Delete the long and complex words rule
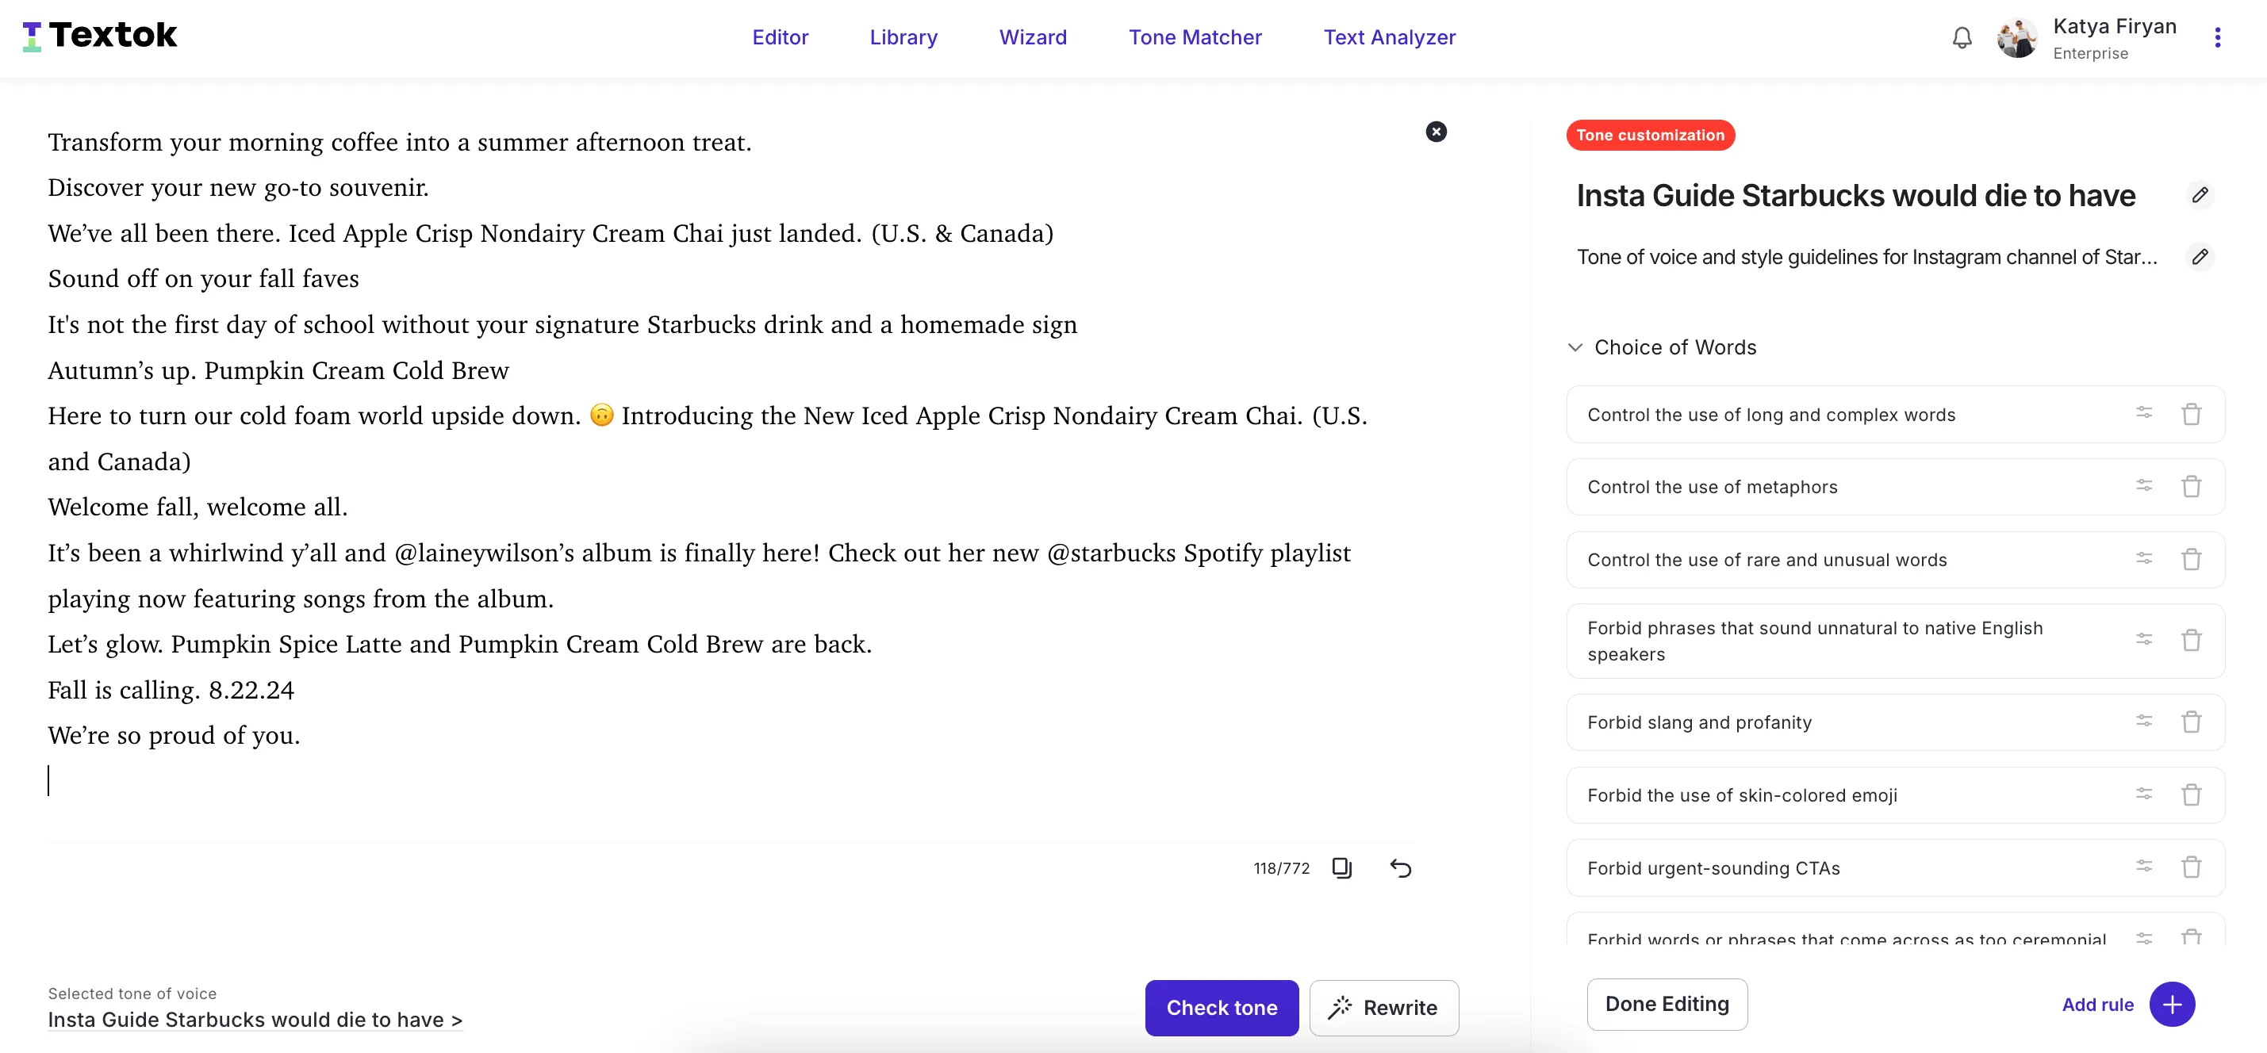 point(2192,415)
